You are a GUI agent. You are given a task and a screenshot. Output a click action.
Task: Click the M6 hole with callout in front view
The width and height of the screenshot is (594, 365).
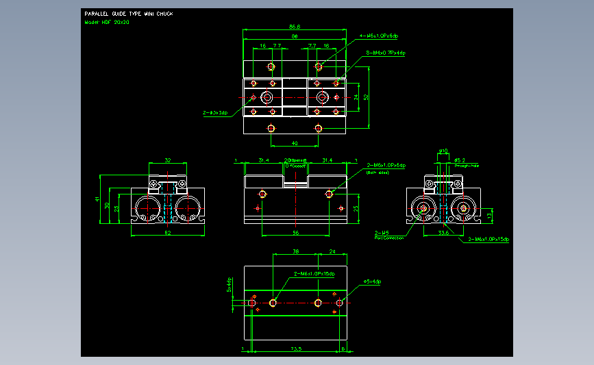[329, 194]
